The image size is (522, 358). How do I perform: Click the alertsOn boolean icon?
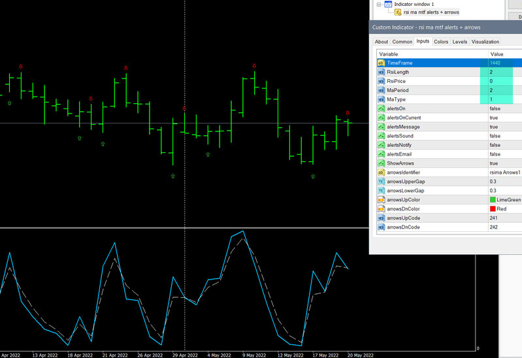coord(381,108)
